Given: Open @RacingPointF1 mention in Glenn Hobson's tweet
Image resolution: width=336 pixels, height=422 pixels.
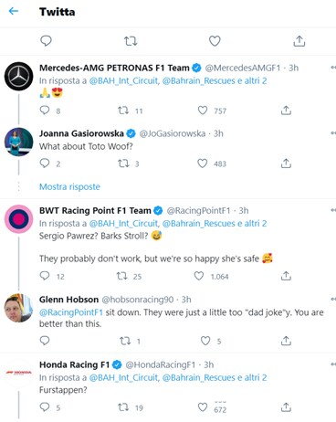Looking at the screenshot, I should tap(71, 312).
